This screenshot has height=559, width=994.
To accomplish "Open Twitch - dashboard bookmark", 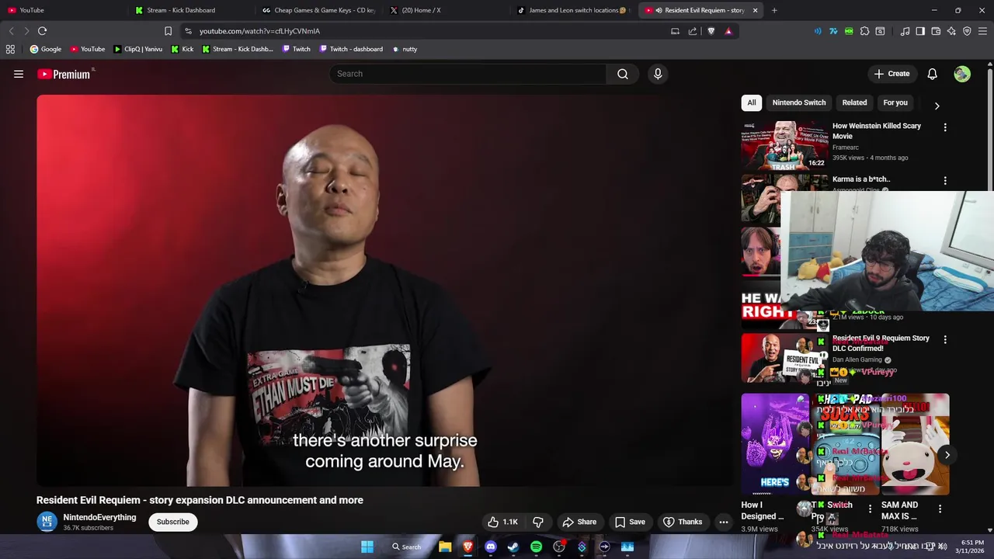I will (x=351, y=49).
